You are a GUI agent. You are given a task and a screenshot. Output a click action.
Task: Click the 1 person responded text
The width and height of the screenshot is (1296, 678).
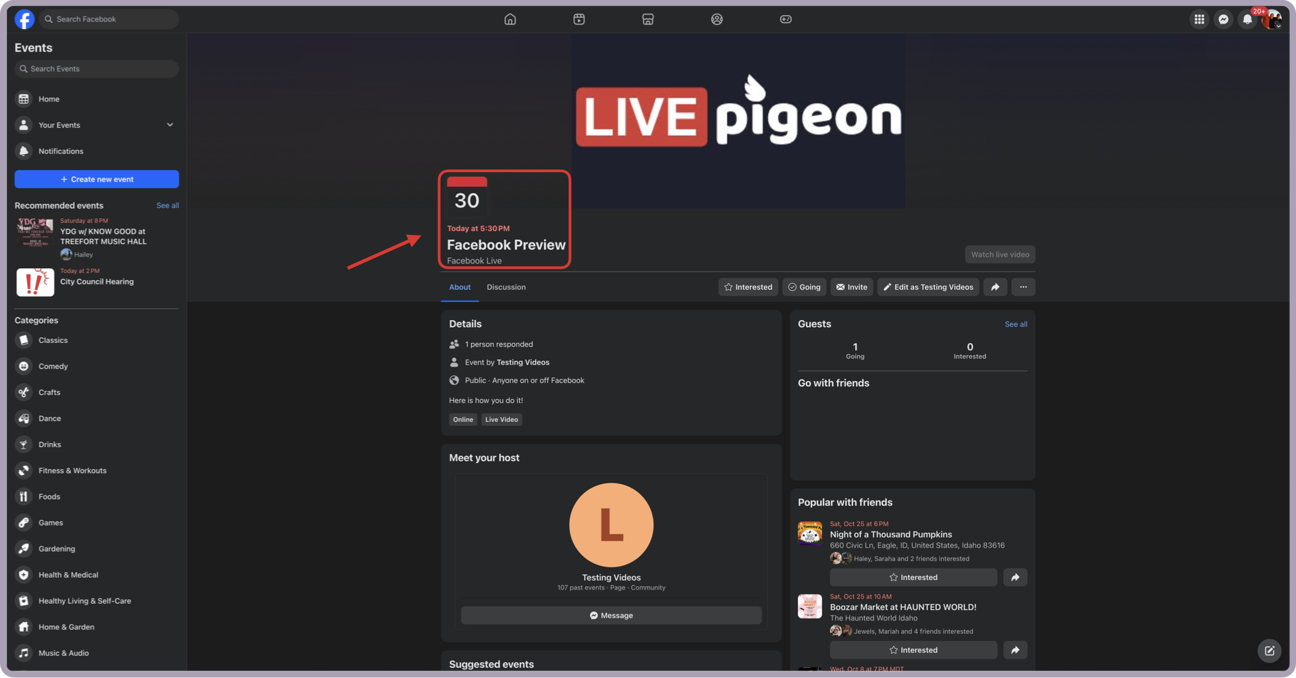pyautogui.click(x=499, y=344)
